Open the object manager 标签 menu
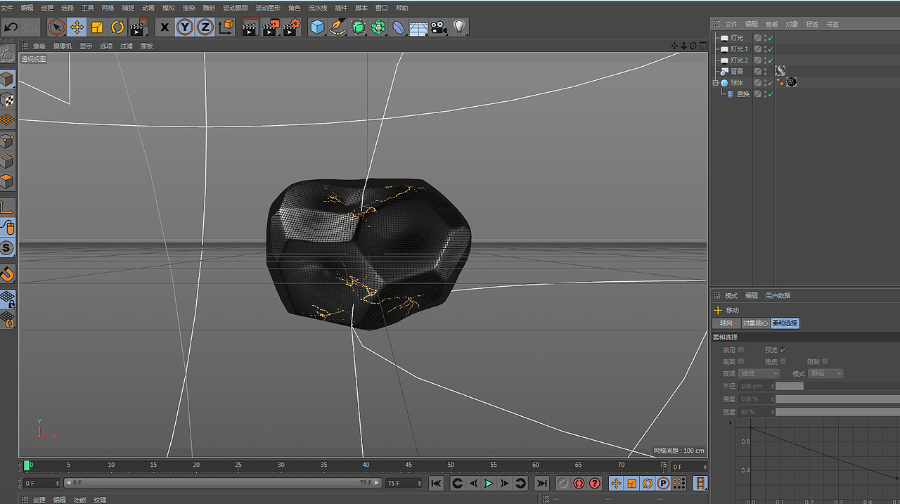Viewport: 900px width, 504px height. tap(812, 24)
